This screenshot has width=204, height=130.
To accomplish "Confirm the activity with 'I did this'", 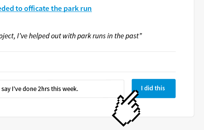I will pyautogui.click(x=153, y=89).
